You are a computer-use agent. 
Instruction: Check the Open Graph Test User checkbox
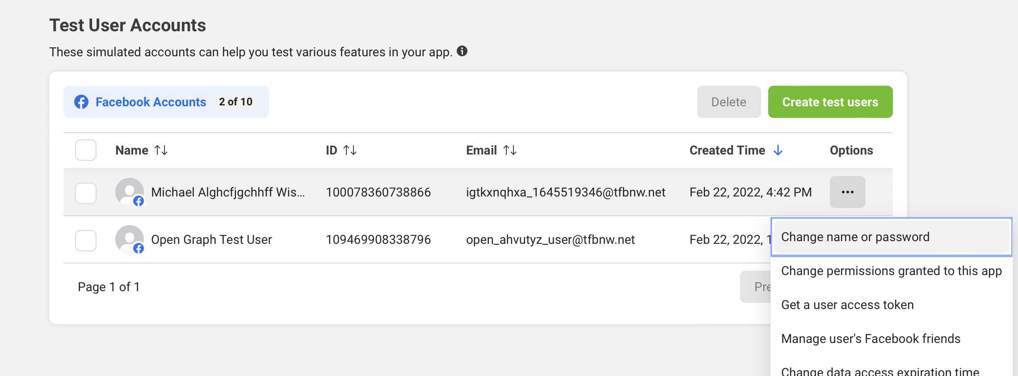(x=86, y=240)
